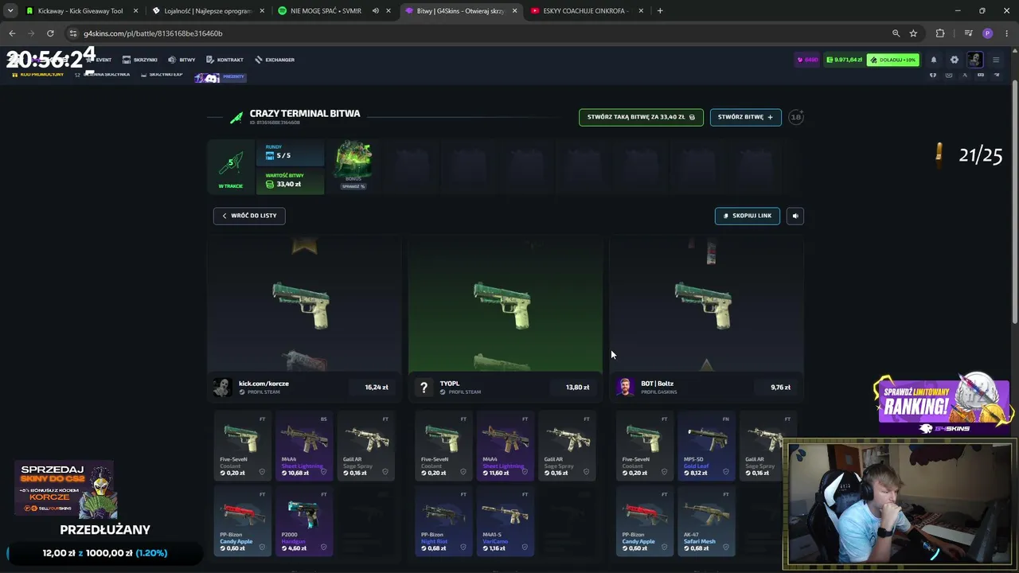Click the Crazy Terminal Bitwa title icon
Screen dimensions: 1019x573
(236, 118)
